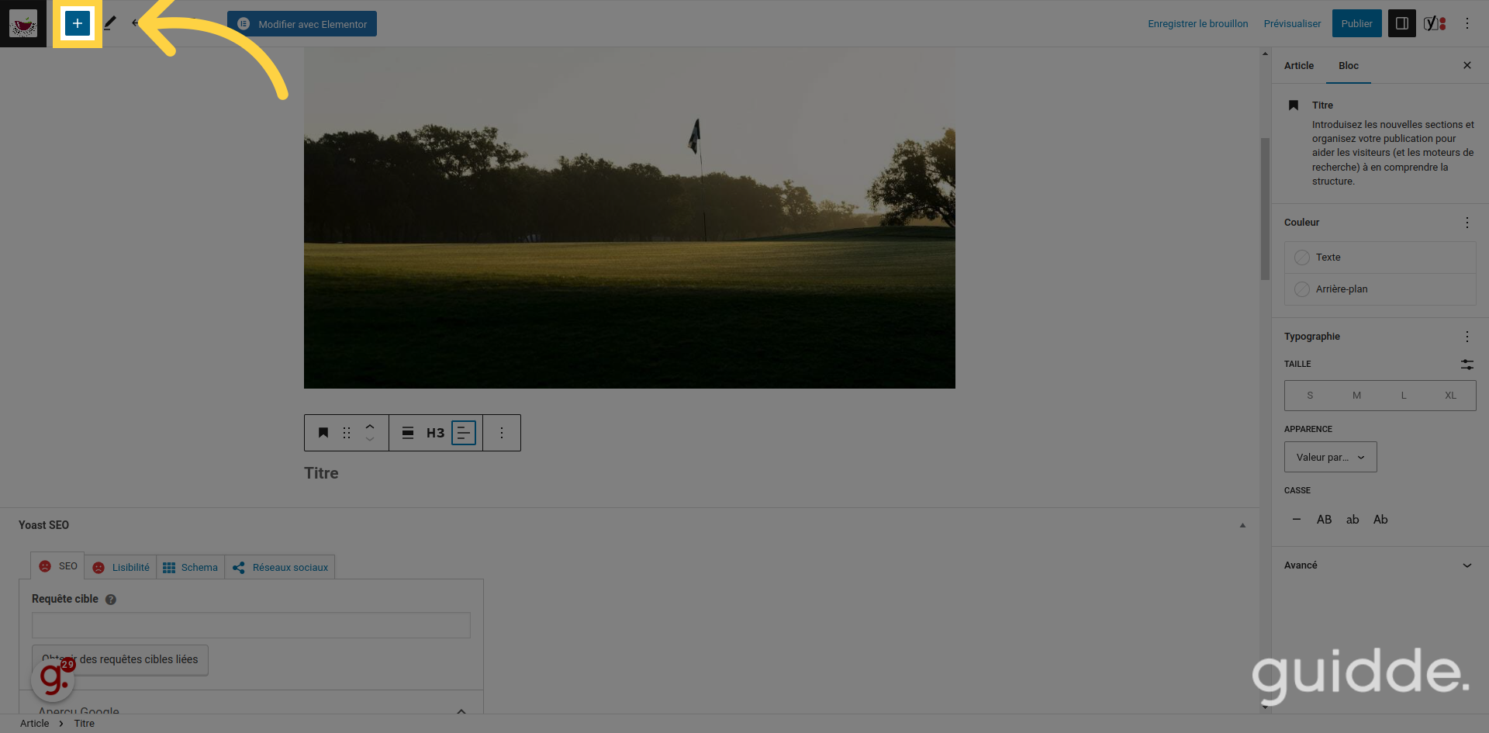Click Titre in bottom breadcrumb

[84, 724]
